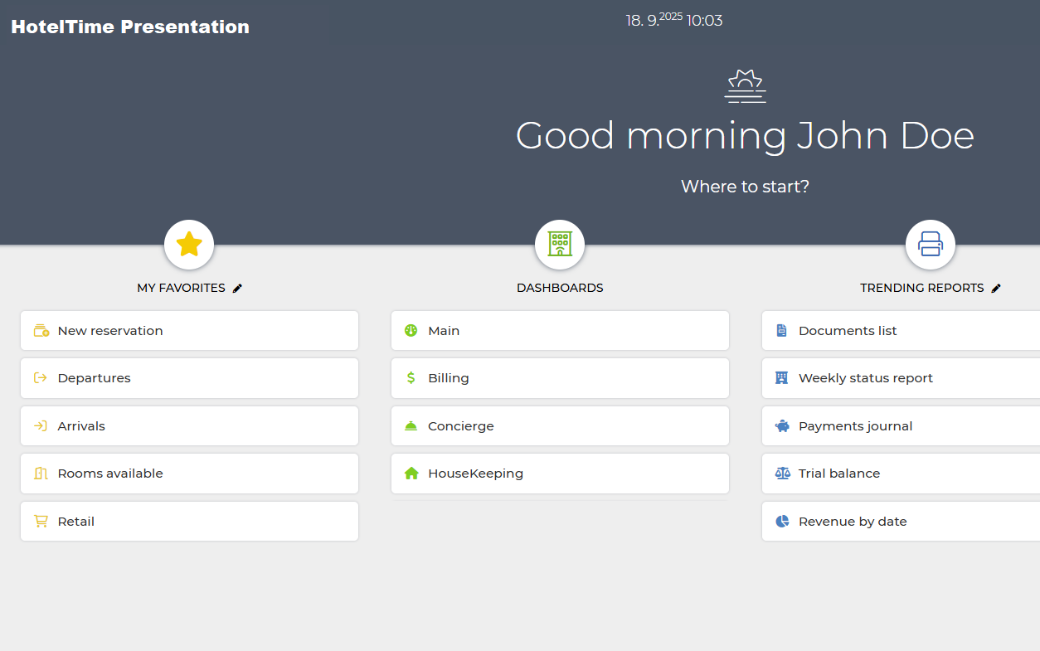This screenshot has height=651, width=1040.
Task: Click the Documents list file icon
Action: 781,331
